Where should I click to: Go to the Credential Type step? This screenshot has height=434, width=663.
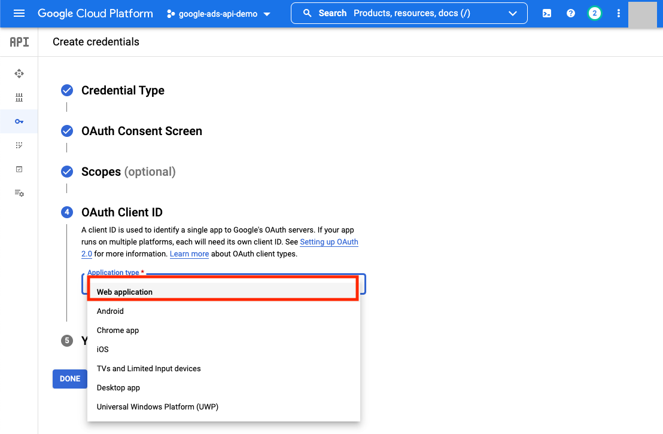[x=123, y=90]
